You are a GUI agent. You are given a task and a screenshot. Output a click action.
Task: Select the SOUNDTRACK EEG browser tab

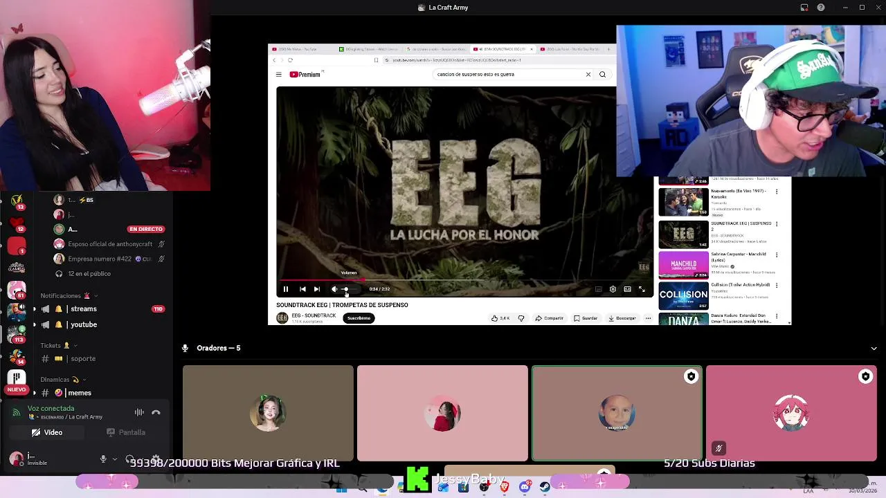pos(503,49)
